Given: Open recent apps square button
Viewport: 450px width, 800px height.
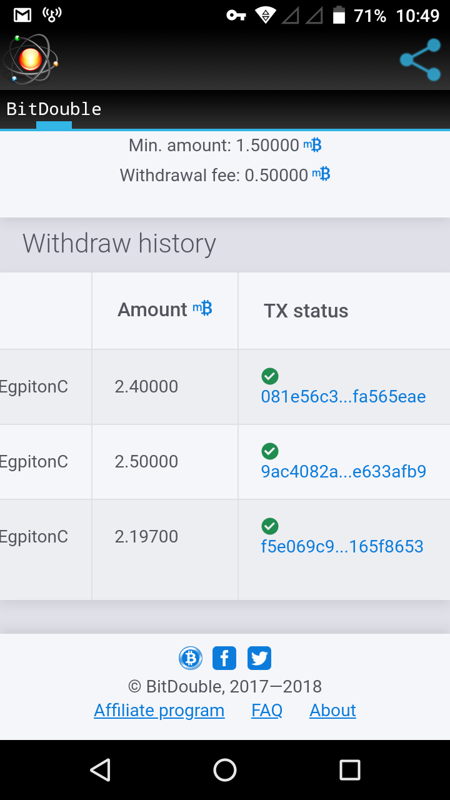Looking at the screenshot, I should tap(350, 770).
